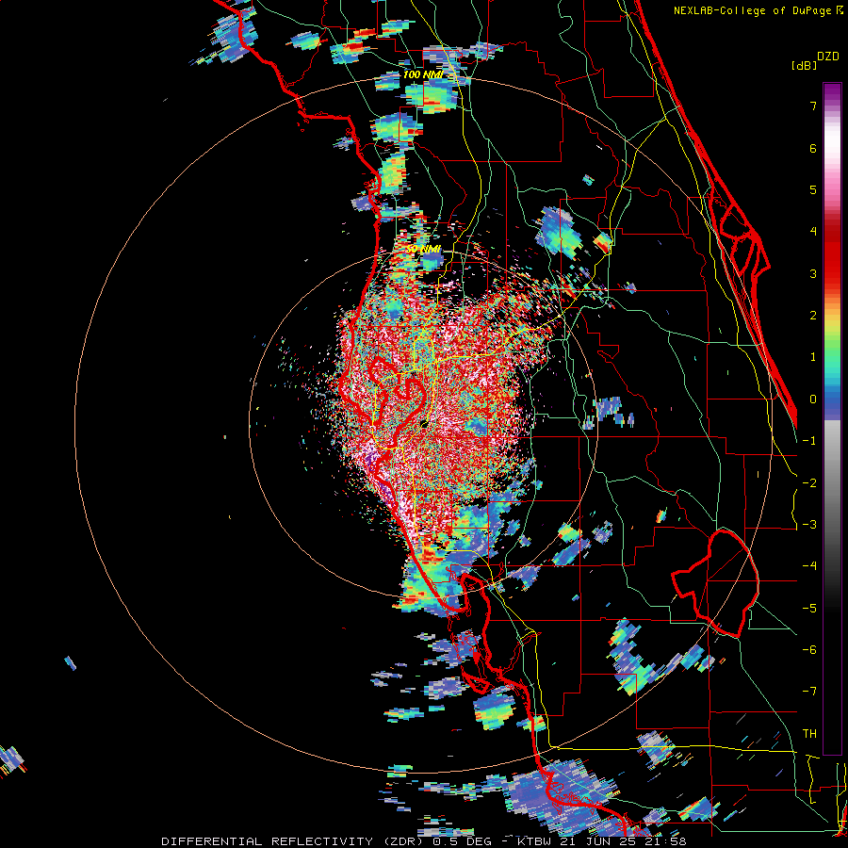Pick the -6 scale label

(x=809, y=650)
